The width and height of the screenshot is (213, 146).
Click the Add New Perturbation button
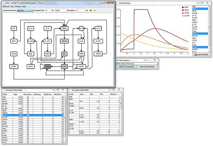click(126, 67)
